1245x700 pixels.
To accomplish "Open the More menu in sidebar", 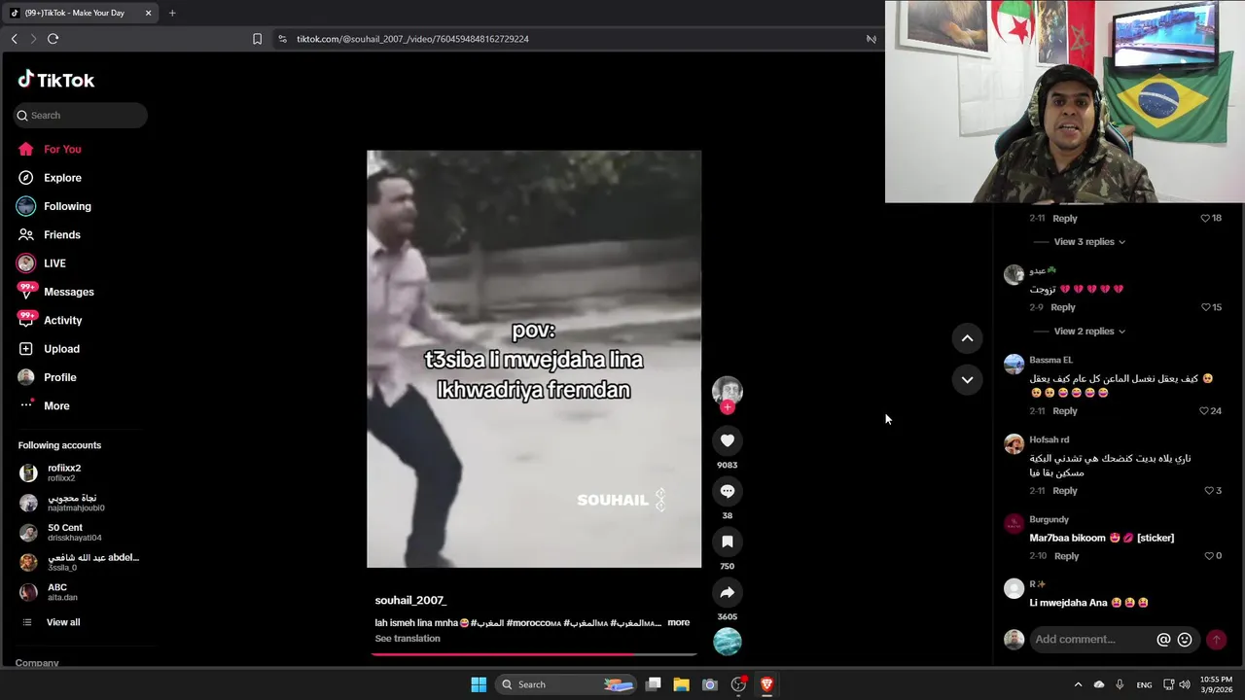I will tap(44, 405).
